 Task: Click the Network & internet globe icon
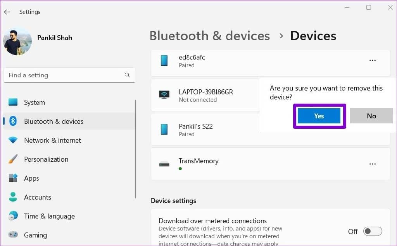[13, 140]
